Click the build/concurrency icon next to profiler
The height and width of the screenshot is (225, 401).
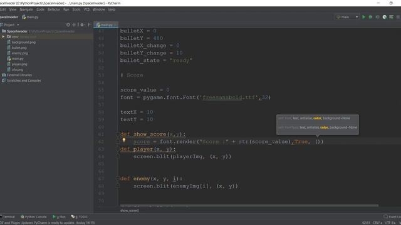point(391,17)
